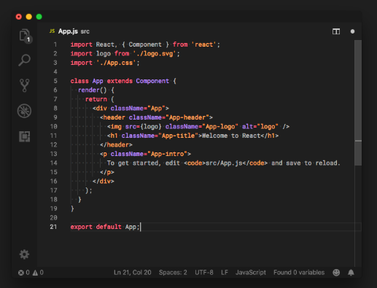Click the 'export default App;' line
Viewport: 377px width, 288px height.
click(105, 227)
